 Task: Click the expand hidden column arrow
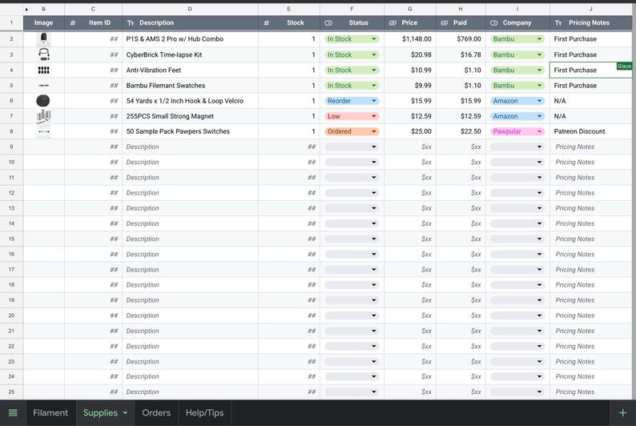pos(26,9)
